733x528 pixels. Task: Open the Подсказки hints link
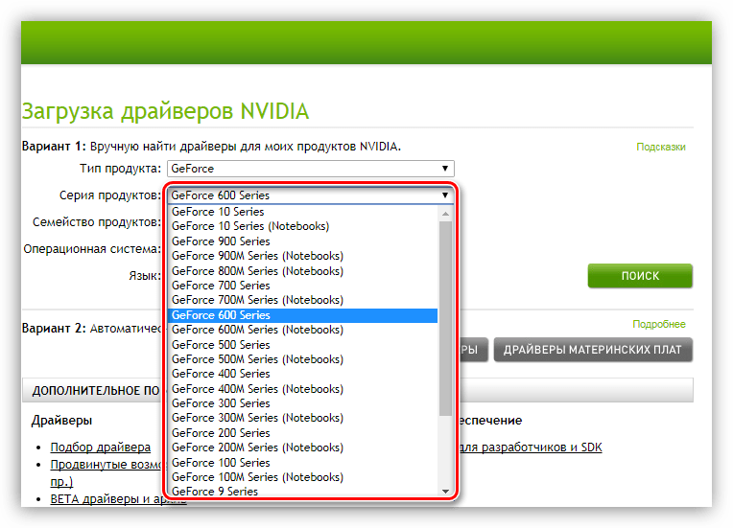[660, 147]
